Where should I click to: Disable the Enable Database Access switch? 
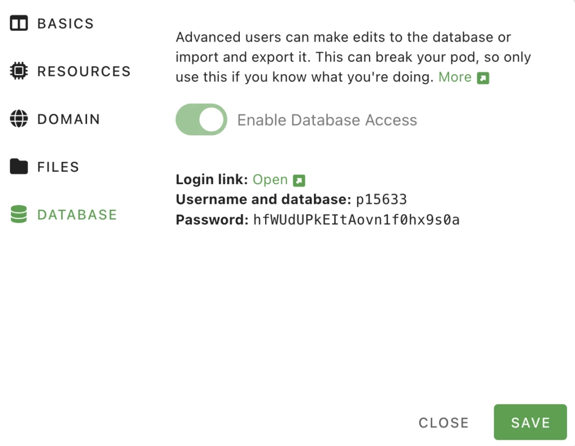click(x=201, y=120)
